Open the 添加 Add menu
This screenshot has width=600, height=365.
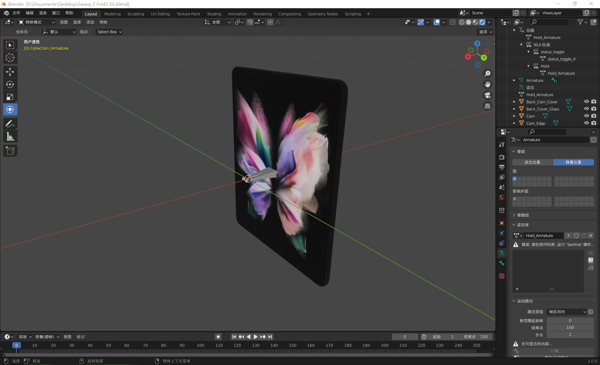click(90, 22)
